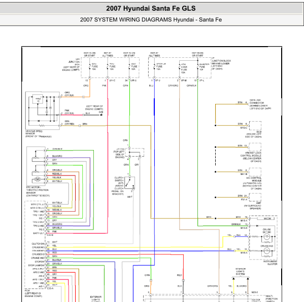Viewport: 304px width, 302px height.
Task: Select the "VEHICLE SPEED SENSOR" component label
Action: point(39,134)
